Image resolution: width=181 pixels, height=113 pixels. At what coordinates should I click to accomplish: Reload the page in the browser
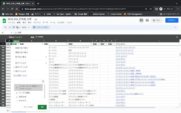click(12, 9)
